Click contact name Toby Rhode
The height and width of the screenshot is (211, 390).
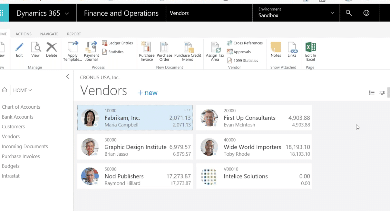[x=237, y=154]
